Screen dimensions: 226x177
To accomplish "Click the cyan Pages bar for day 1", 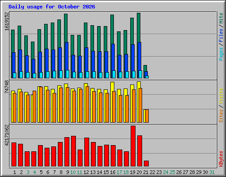I will (15, 75).
